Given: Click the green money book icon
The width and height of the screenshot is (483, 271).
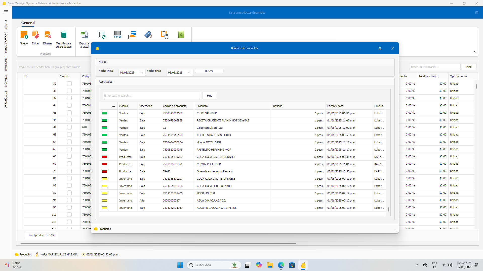Looking at the screenshot, I should [181, 35].
